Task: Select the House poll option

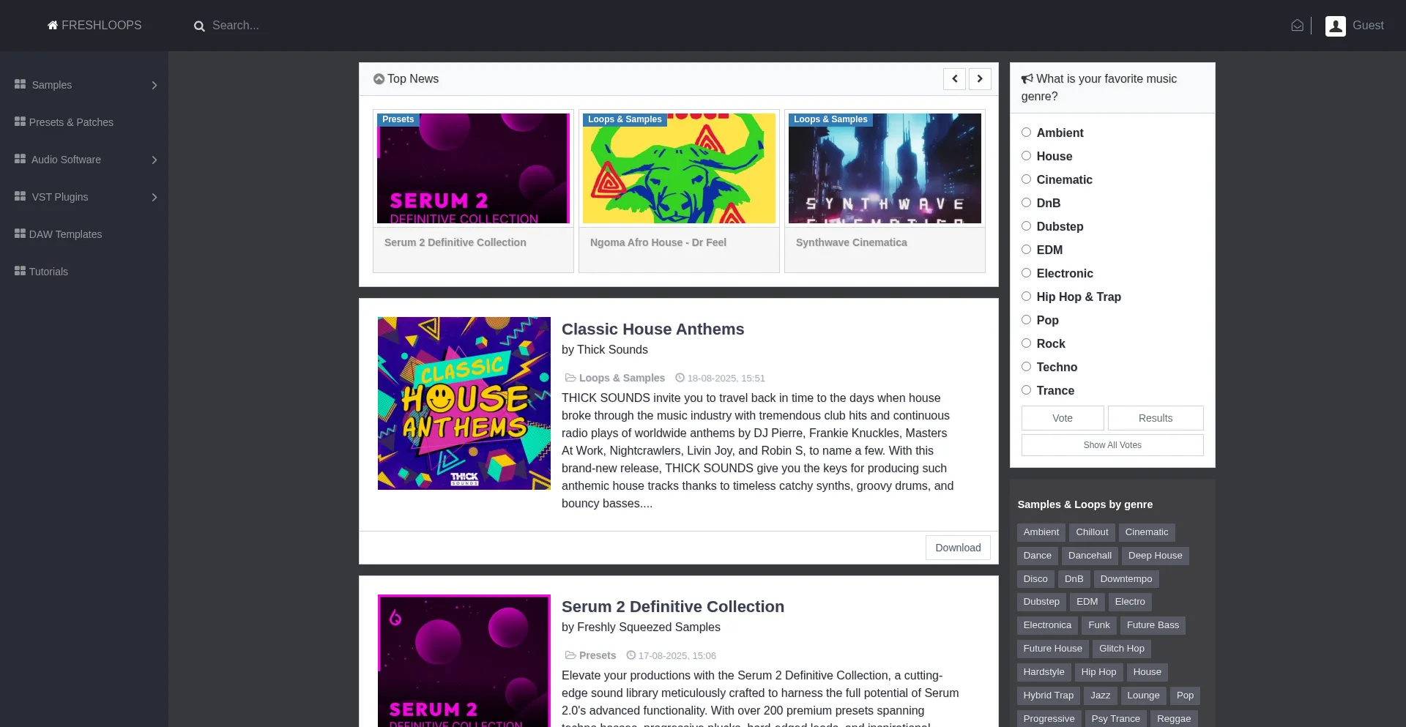Action: 1026,156
